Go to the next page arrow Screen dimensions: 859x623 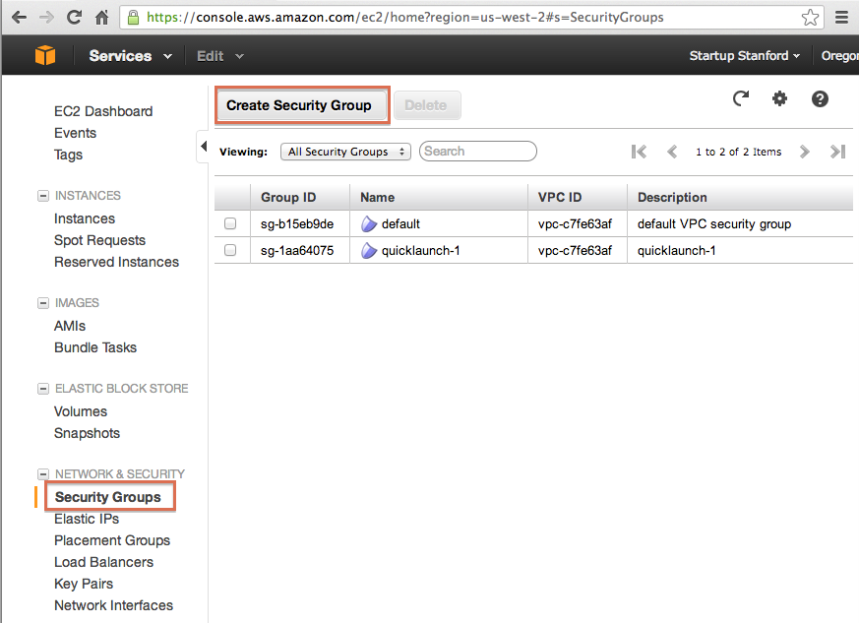pos(805,152)
